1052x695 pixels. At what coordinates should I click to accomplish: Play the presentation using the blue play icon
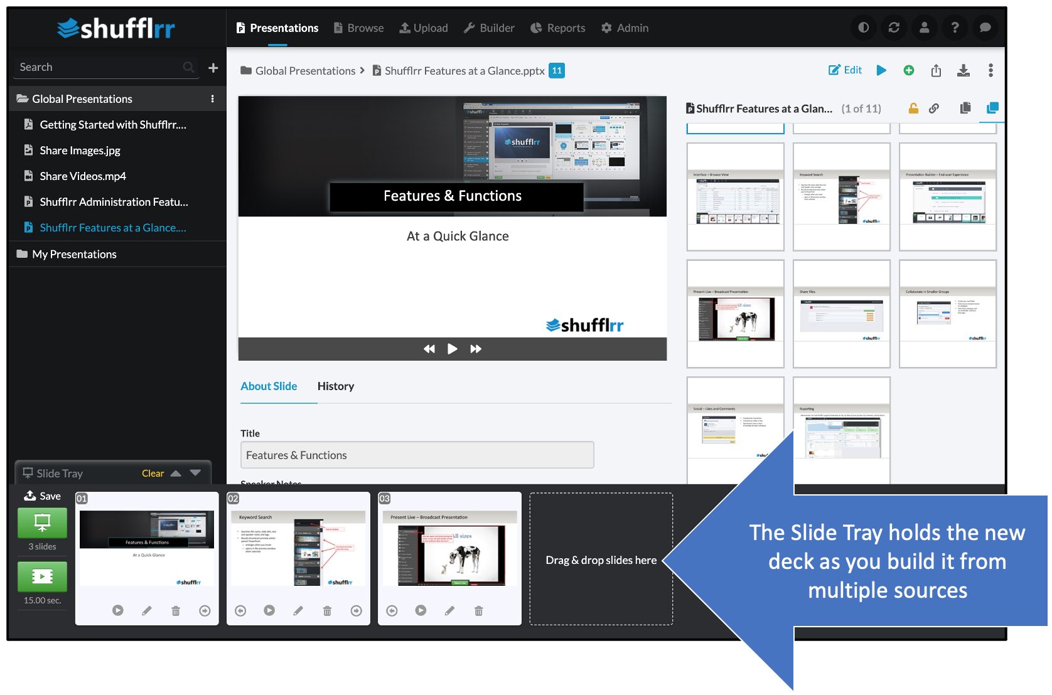pos(881,70)
